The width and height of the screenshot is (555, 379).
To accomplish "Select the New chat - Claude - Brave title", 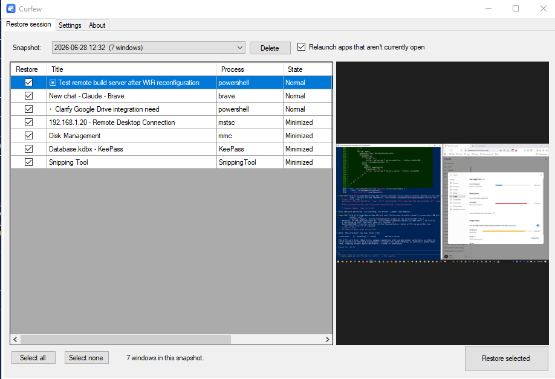I will (x=86, y=96).
